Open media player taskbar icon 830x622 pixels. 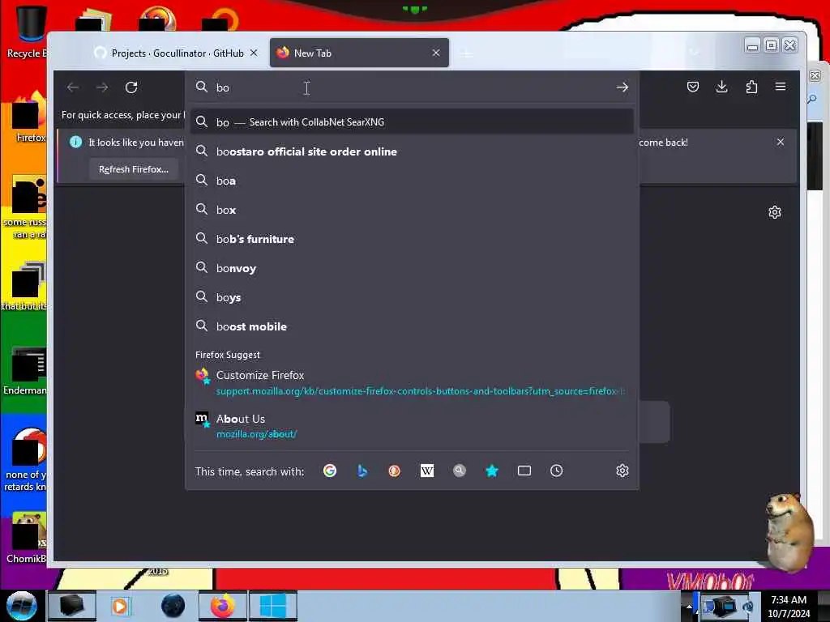coord(121,606)
